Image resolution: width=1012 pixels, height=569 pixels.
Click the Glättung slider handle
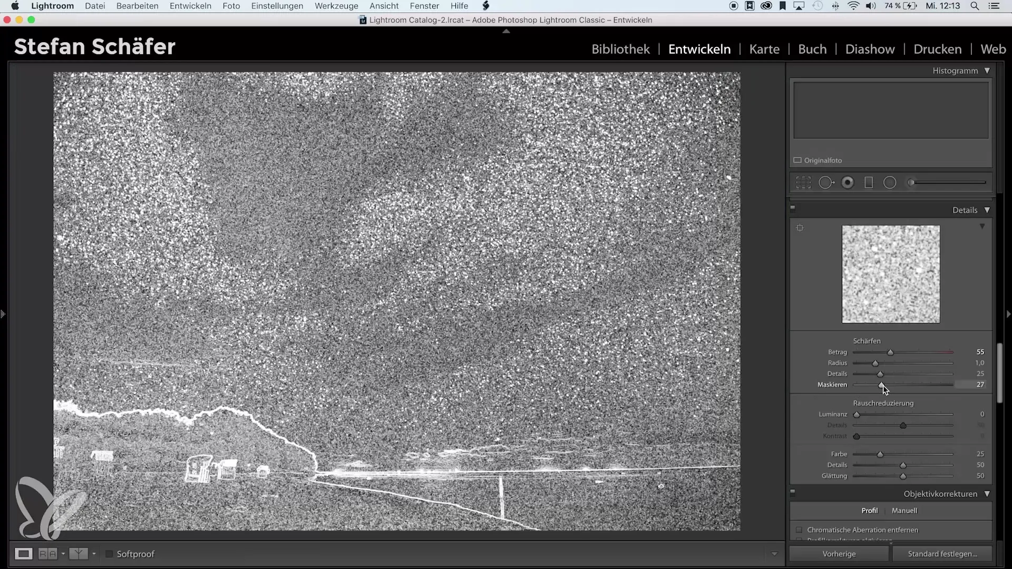click(x=903, y=476)
